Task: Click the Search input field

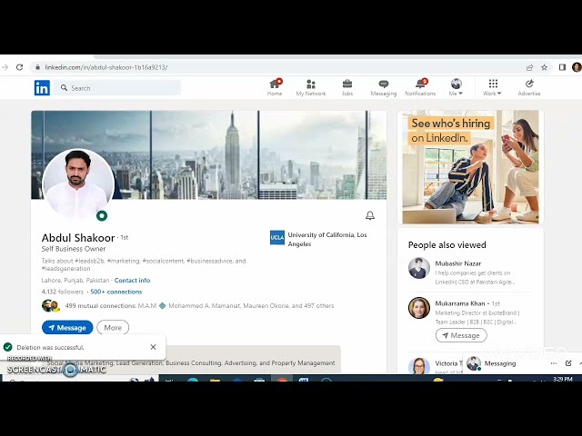Action: click(x=117, y=88)
